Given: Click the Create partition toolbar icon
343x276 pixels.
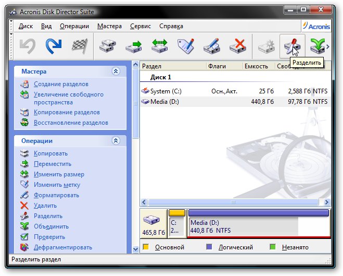Looking at the screenshot, I should click(266, 46).
